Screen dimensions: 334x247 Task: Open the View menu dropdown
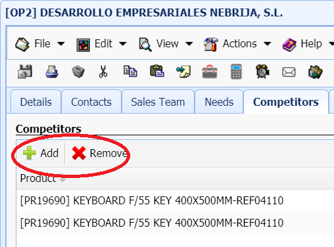point(166,44)
